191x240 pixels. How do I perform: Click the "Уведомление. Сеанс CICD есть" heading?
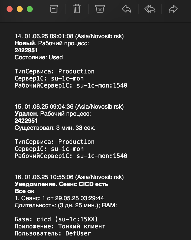click(x=61, y=184)
